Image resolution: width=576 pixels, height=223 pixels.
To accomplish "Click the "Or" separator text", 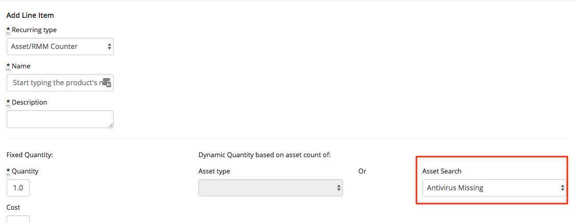I will (362, 171).
